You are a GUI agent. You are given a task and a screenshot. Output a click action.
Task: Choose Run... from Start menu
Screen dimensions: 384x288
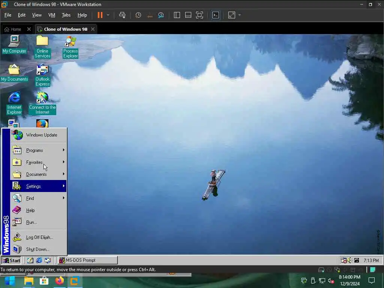(38, 222)
